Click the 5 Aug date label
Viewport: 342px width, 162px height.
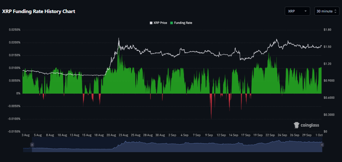pyautogui.click(x=38, y=135)
